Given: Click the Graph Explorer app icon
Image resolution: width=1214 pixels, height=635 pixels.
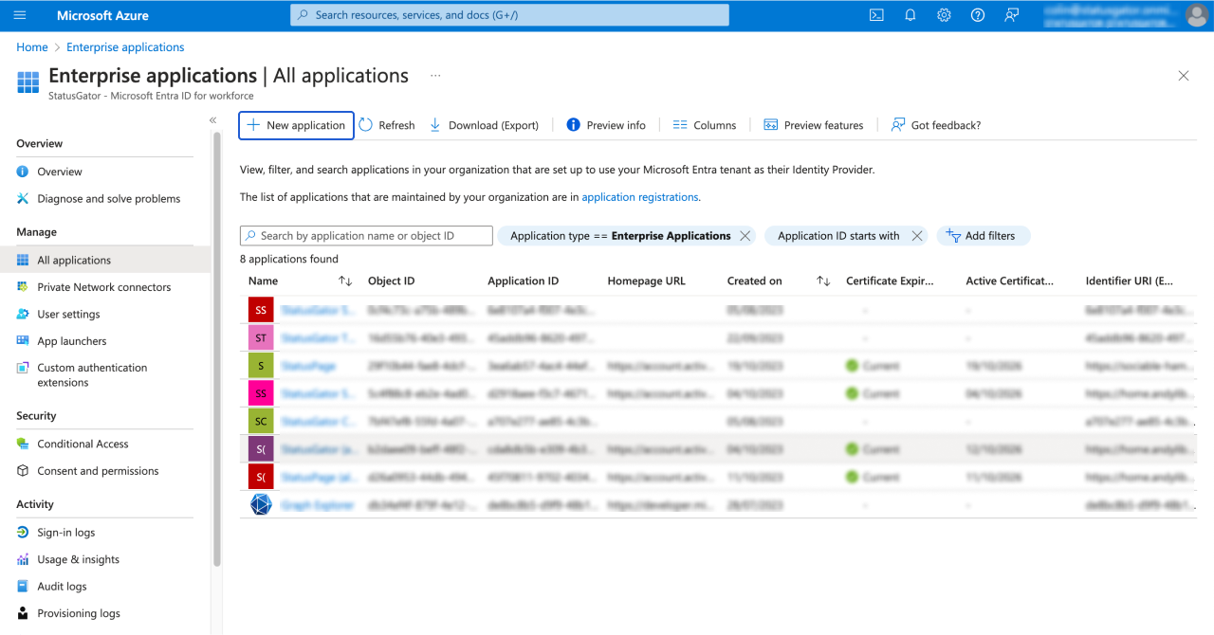Looking at the screenshot, I should point(261,504).
